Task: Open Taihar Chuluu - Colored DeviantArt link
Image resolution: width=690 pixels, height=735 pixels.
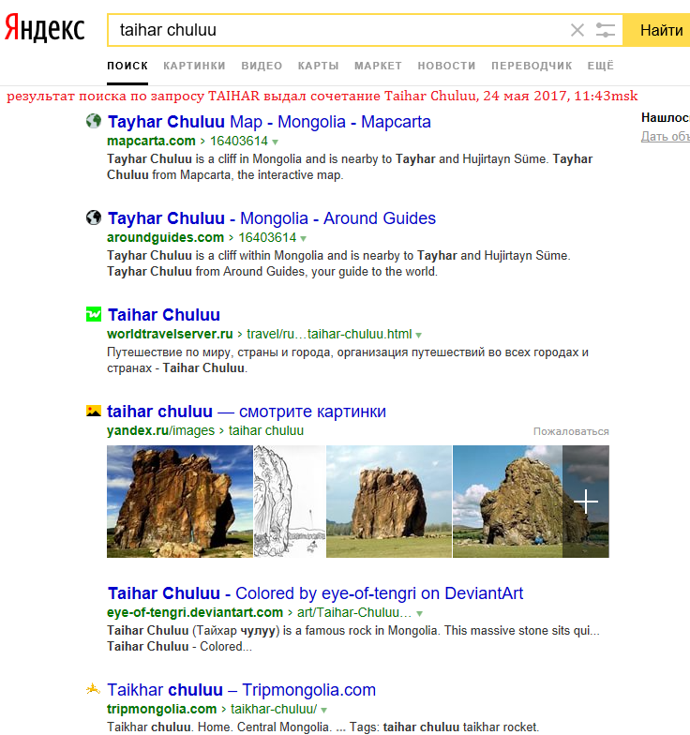Action: (x=315, y=593)
